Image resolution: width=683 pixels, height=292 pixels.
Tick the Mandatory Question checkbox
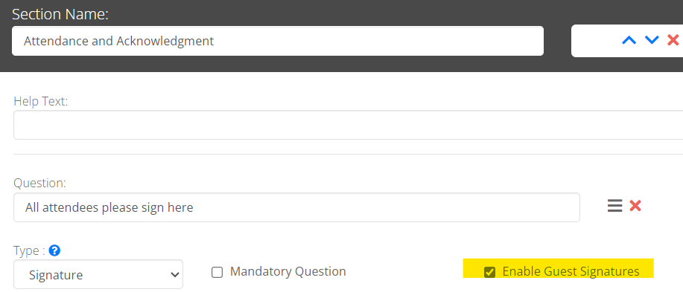click(x=217, y=273)
